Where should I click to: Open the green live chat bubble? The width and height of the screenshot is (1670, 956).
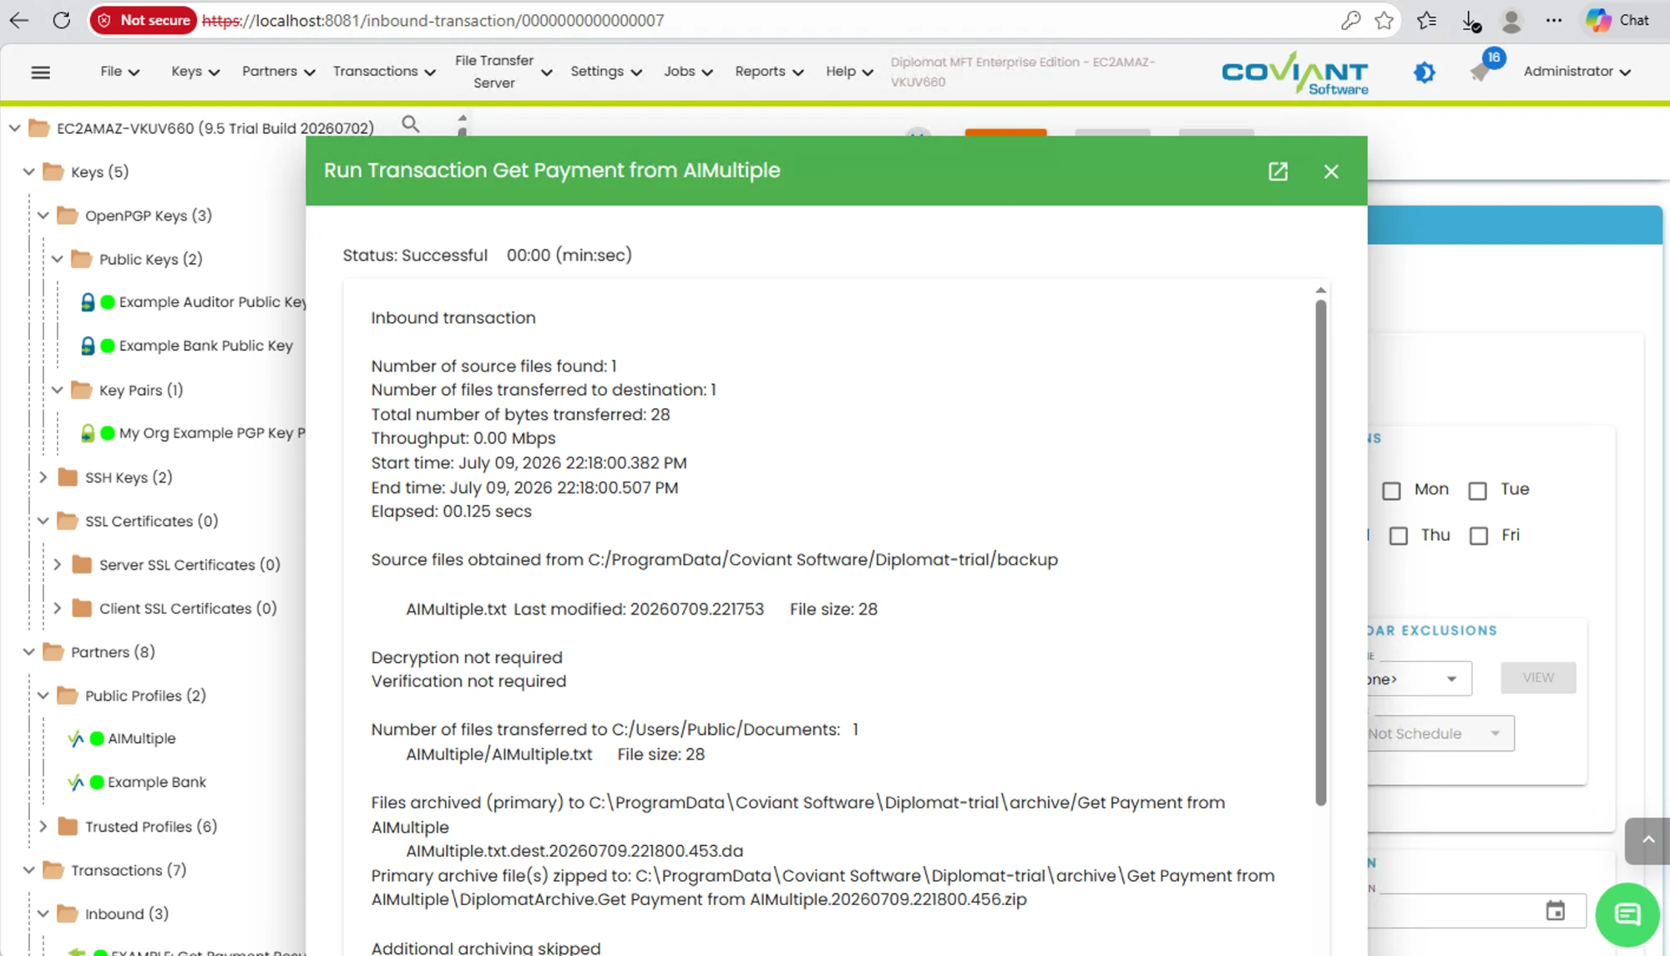1627,914
